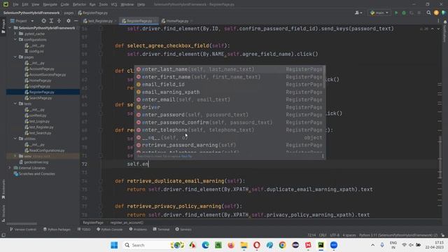Open completion popup options three-dot icon
Viewport: 448px width, 252px height.
pos(323,156)
